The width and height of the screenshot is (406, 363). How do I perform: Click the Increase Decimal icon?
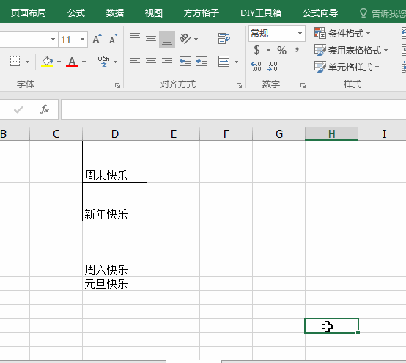(x=256, y=66)
